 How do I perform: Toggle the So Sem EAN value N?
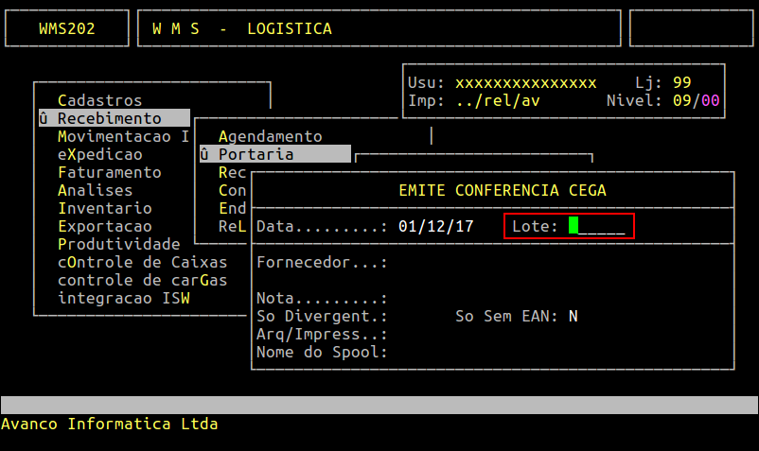tap(574, 316)
